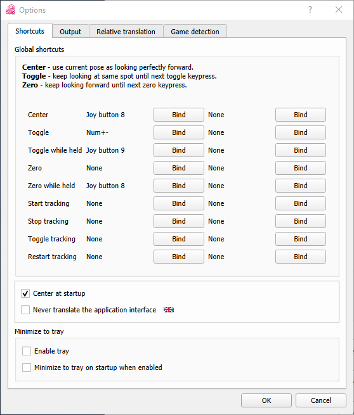
Task: Bind the first shortcut for Zero
Action: coord(179,168)
